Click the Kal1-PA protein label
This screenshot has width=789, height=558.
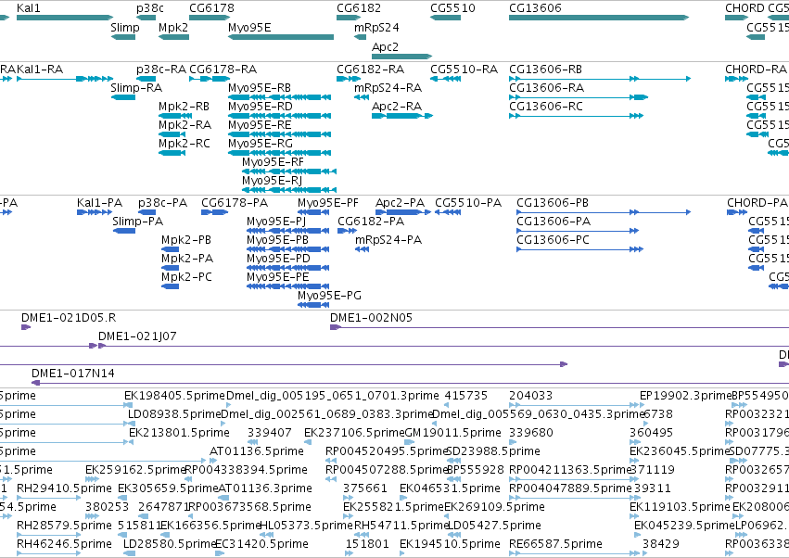[x=99, y=203]
